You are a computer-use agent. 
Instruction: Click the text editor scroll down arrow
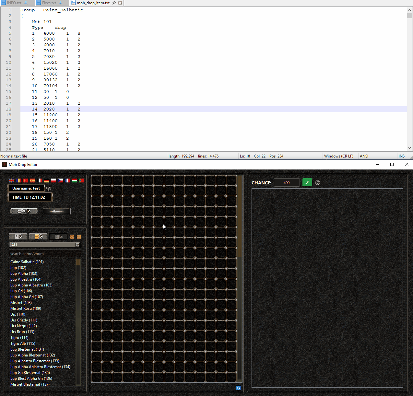410,148
